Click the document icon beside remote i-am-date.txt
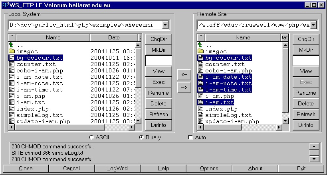Viewport: 327px width, 175px height. coord(200,77)
